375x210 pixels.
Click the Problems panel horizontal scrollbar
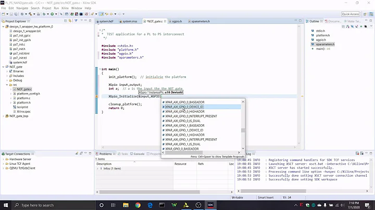click(x=149, y=192)
